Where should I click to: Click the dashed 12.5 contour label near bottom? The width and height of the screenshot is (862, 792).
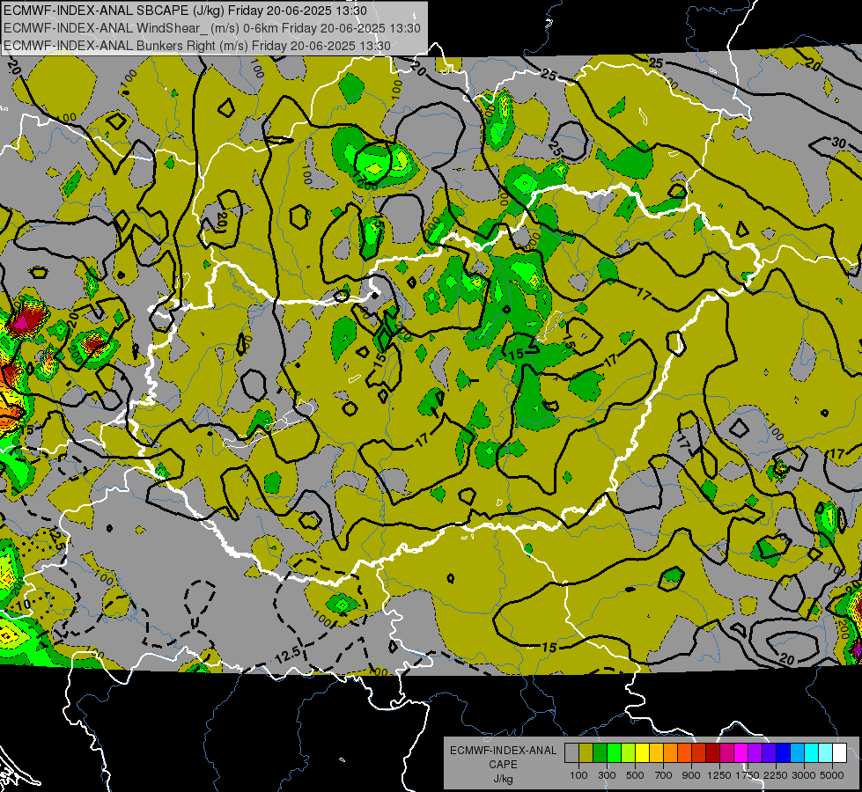point(288,654)
